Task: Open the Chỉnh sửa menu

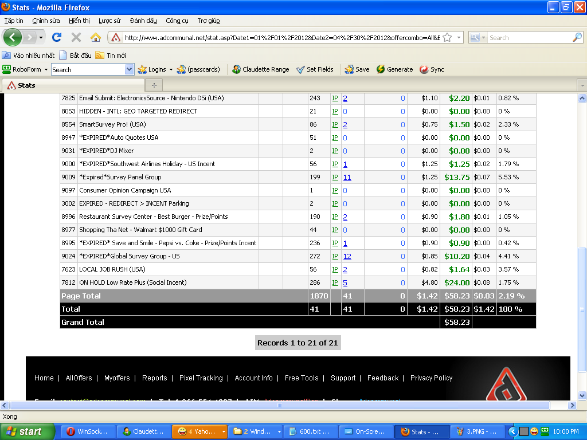Action: (x=46, y=21)
